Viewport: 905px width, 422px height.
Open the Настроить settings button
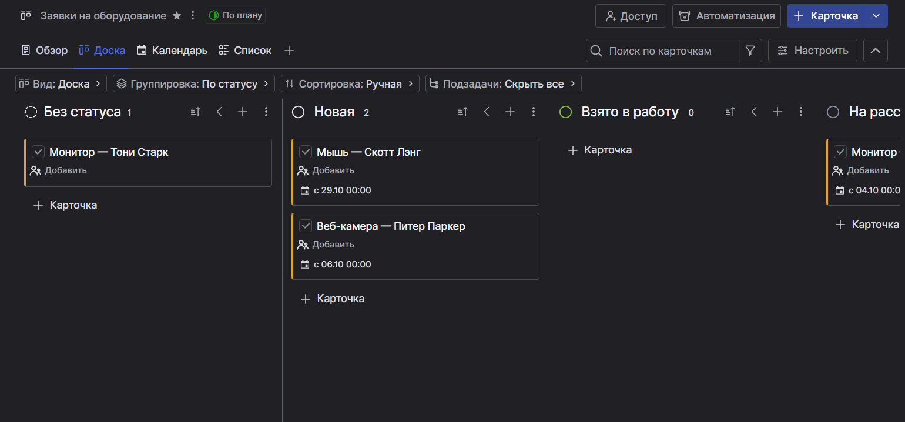(813, 51)
